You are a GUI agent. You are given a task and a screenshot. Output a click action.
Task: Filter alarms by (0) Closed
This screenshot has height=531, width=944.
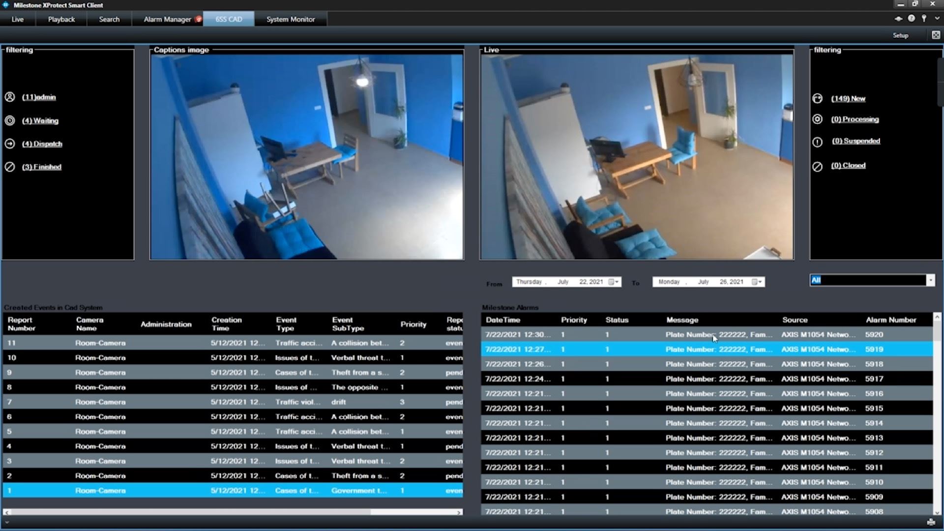(848, 166)
